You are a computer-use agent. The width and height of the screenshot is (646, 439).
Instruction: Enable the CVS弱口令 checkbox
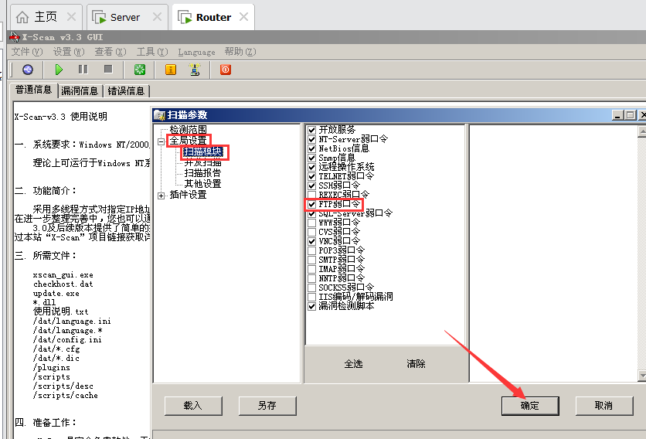click(312, 232)
